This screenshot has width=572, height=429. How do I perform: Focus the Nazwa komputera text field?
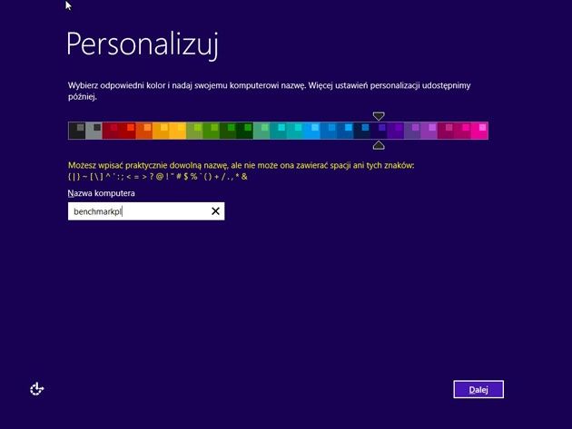click(146, 211)
